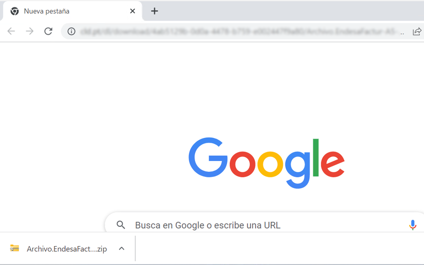This screenshot has width=424, height=265.
Task: Reload the page with the refresh icon
Action: [48, 31]
